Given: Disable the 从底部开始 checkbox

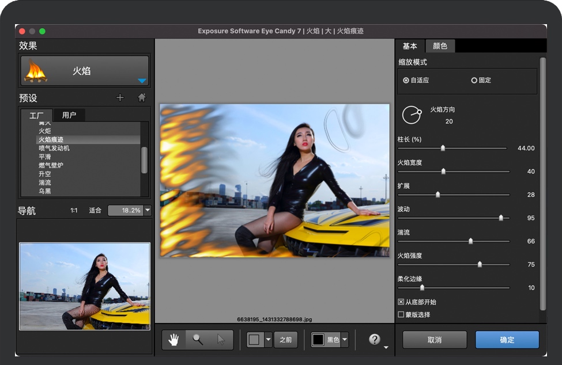Looking at the screenshot, I should coord(401,302).
